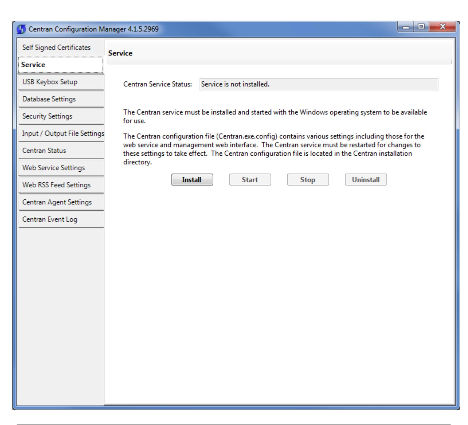Open the Centran Agent Settings tab
The width and height of the screenshot is (468, 425).
pyautogui.click(x=61, y=202)
